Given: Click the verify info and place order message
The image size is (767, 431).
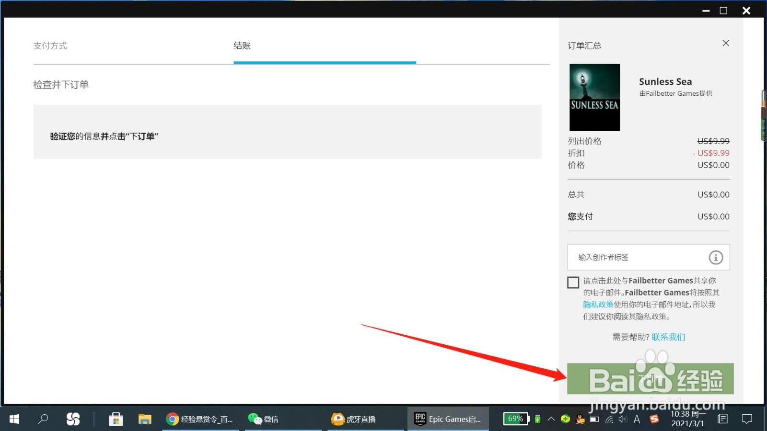Looking at the screenshot, I should (x=104, y=136).
